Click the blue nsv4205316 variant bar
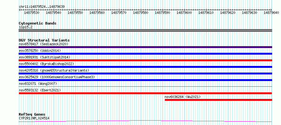This screenshot has width=281, height=125. coord(145,73)
